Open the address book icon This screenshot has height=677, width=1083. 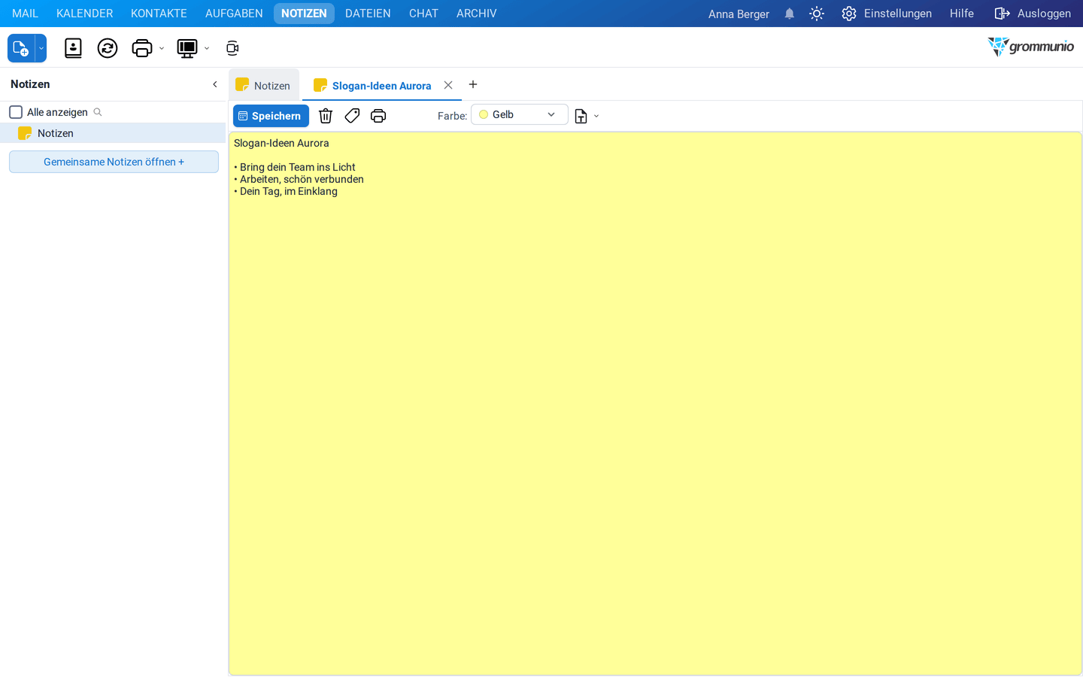click(73, 48)
